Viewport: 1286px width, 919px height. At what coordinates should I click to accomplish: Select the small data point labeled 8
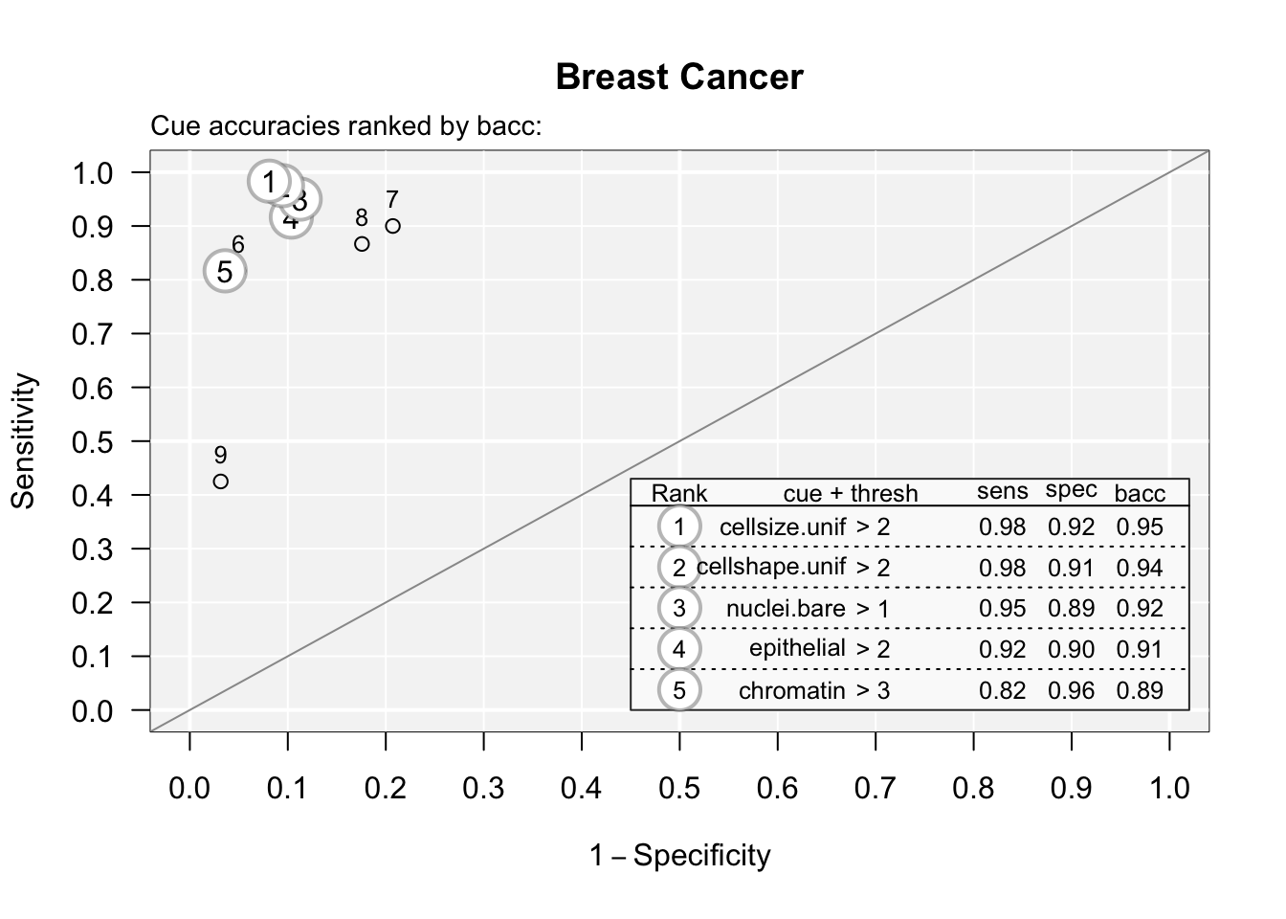(362, 244)
